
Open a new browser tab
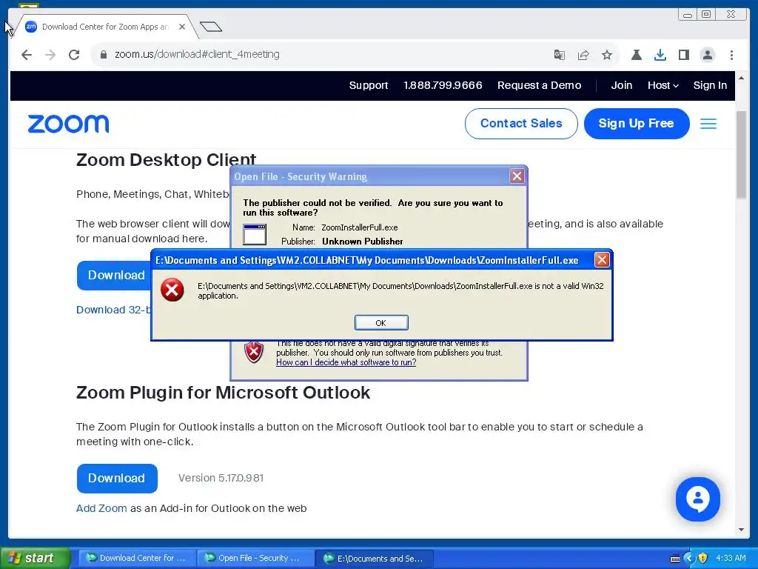(211, 27)
